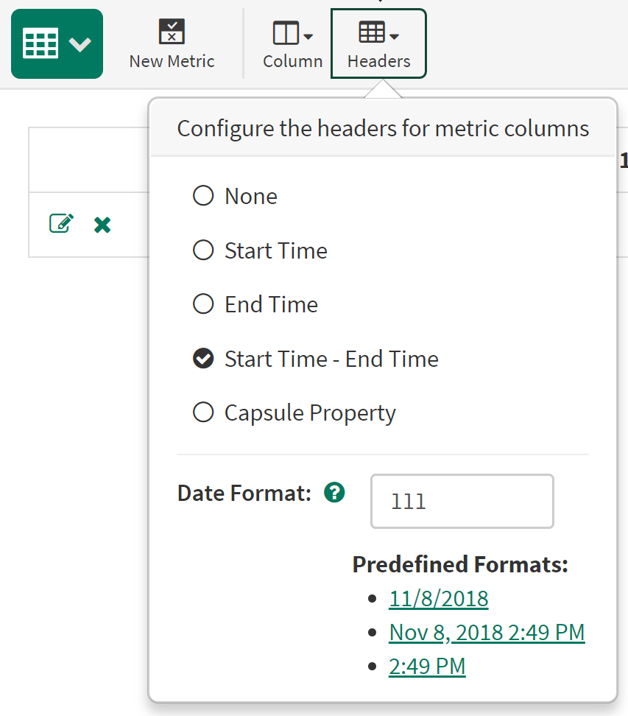628x716 pixels.
Task: Click the Date Format input field
Action: coord(462,502)
